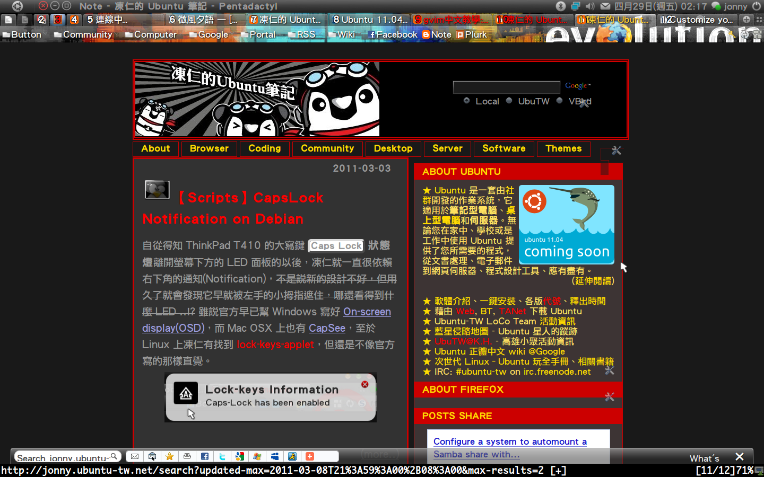This screenshot has width=764, height=477.
Task: Click the printer icon in share bar
Action: [187, 456]
